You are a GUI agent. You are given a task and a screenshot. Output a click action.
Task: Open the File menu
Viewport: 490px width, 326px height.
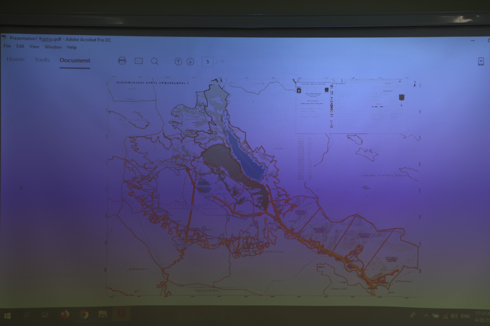pyautogui.click(x=7, y=46)
